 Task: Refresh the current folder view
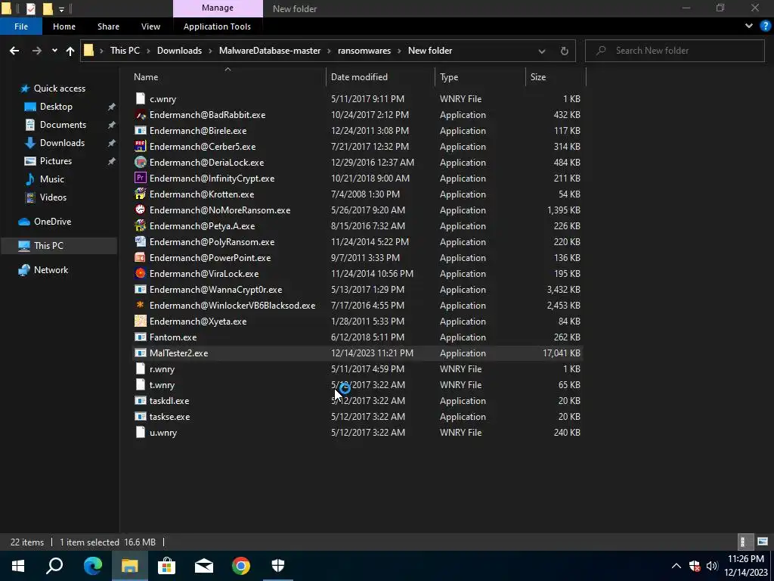pos(564,51)
